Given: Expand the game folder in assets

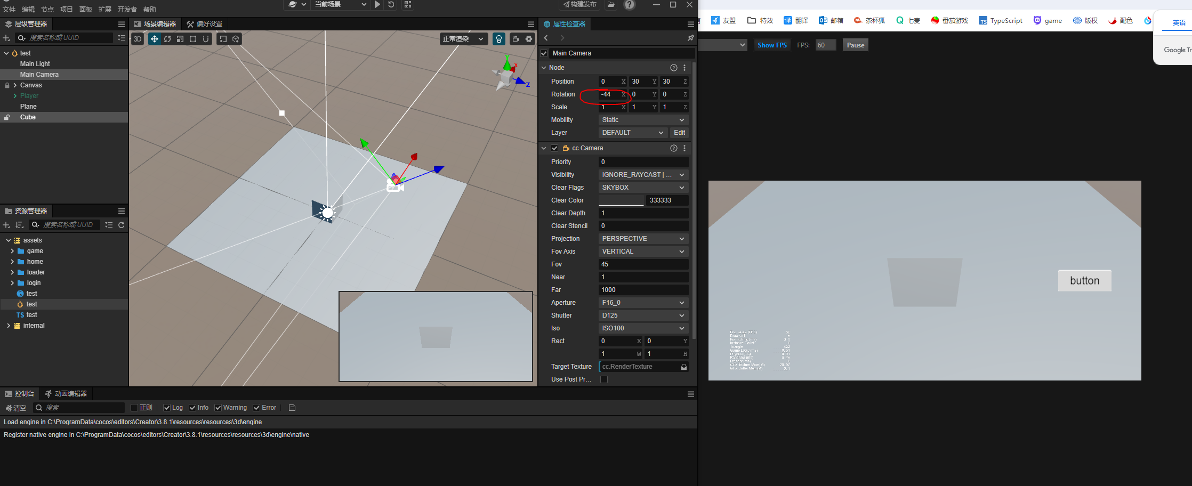Looking at the screenshot, I should [12, 251].
